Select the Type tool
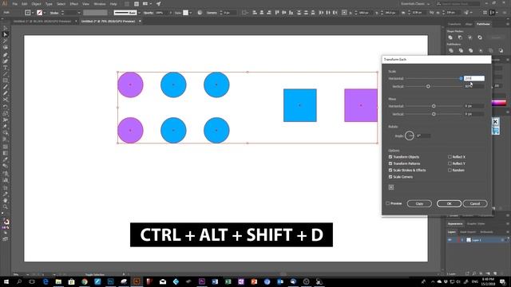 [x=6, y=68]
